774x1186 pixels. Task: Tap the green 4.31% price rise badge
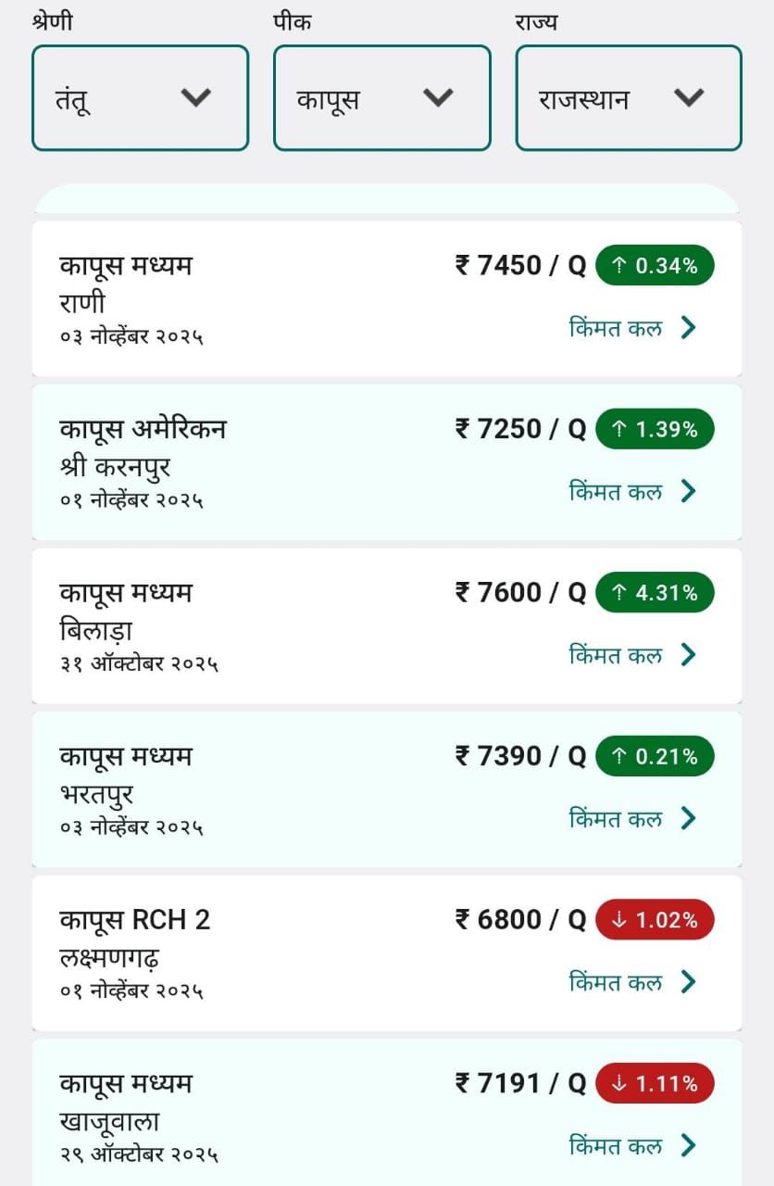[x=655, y=593]
